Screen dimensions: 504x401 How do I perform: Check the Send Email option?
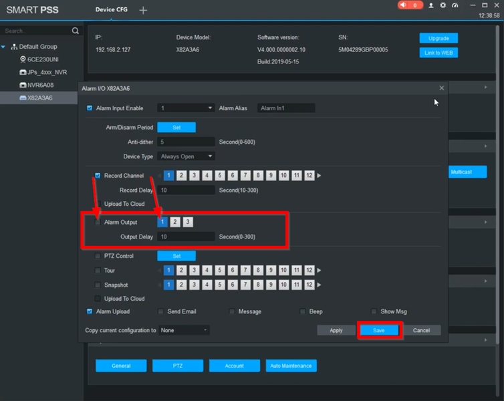[161, 311]
